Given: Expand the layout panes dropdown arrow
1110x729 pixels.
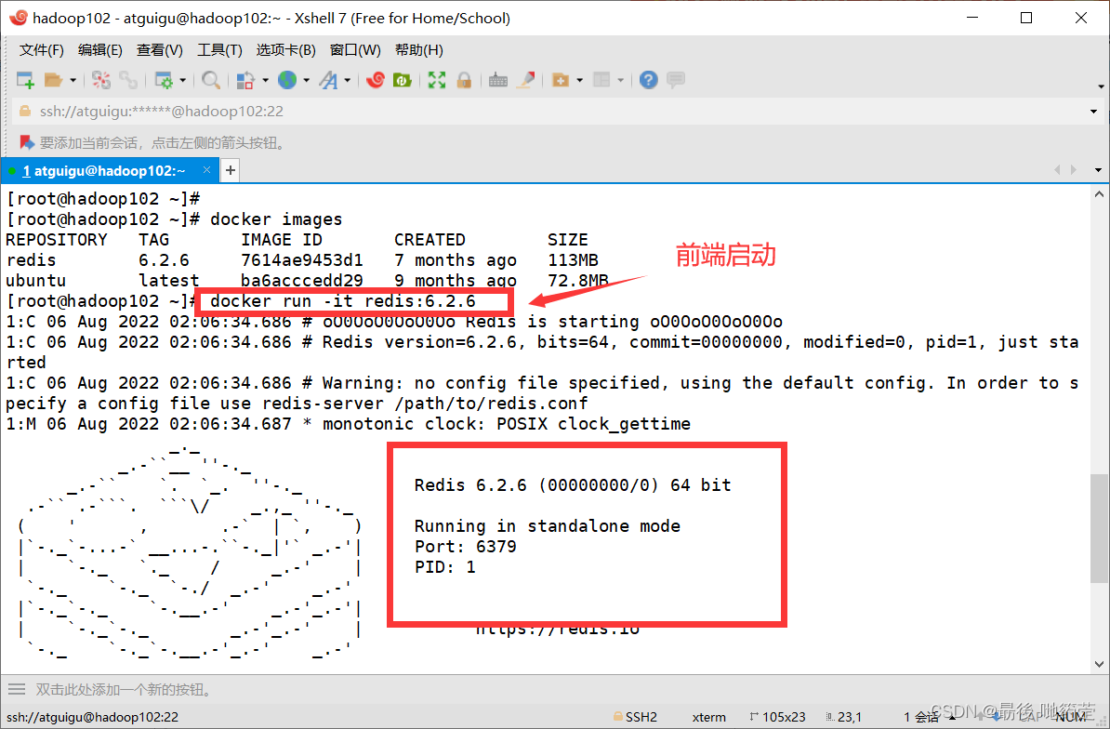Looking at the screenshot, I should tap(621, 81).
